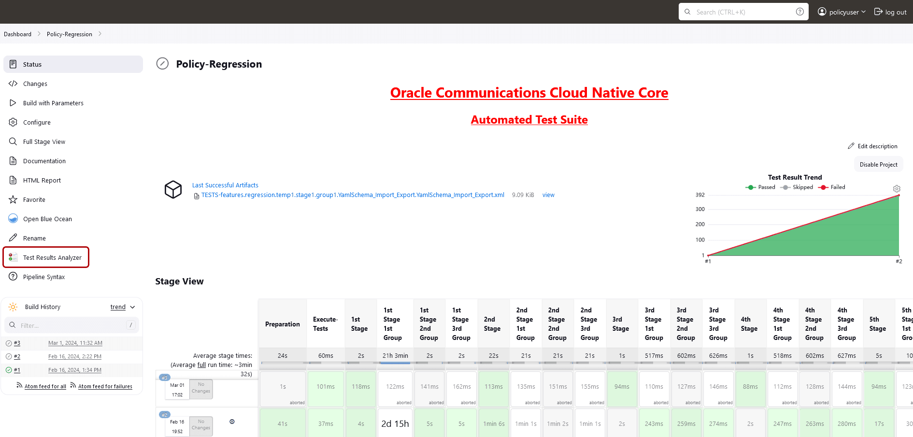Expand the chevron after the Policy-Regression breadcrumb
The width and height of the screenshot is (913, 437).
tap(100, 34)
